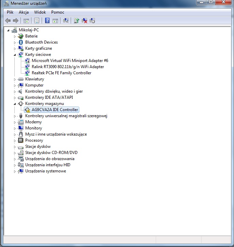Image resolution: width=234 pixels, height=247 pixels.
Task: Click the Procesory chip icon
Action: coord(21,140)
